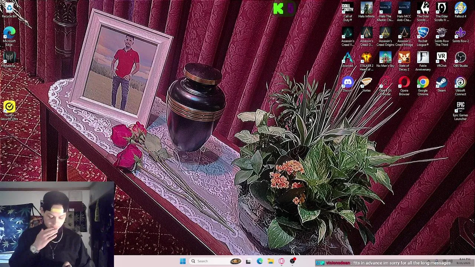Select the Skyrim dragon-logo Elder Scrolls icon
This screenshot has height=267, width=475.
pyautogui.click(x=423, y=12)
